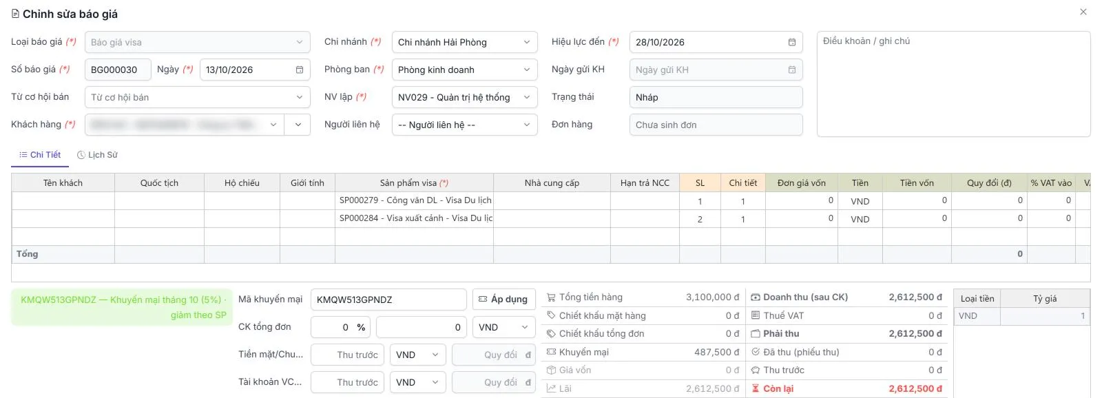Open calendar icon in Hiệu lực đến field
Viewport: 1102px width, 398px height.
click(792, 42)
